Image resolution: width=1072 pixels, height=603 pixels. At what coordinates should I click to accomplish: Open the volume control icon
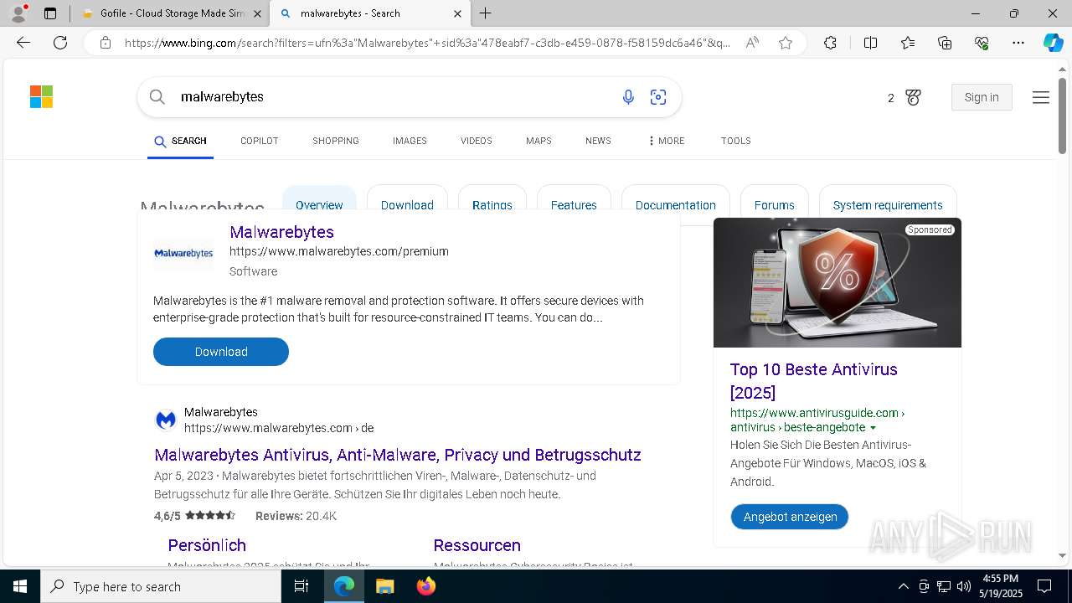(x=964, y=586)
